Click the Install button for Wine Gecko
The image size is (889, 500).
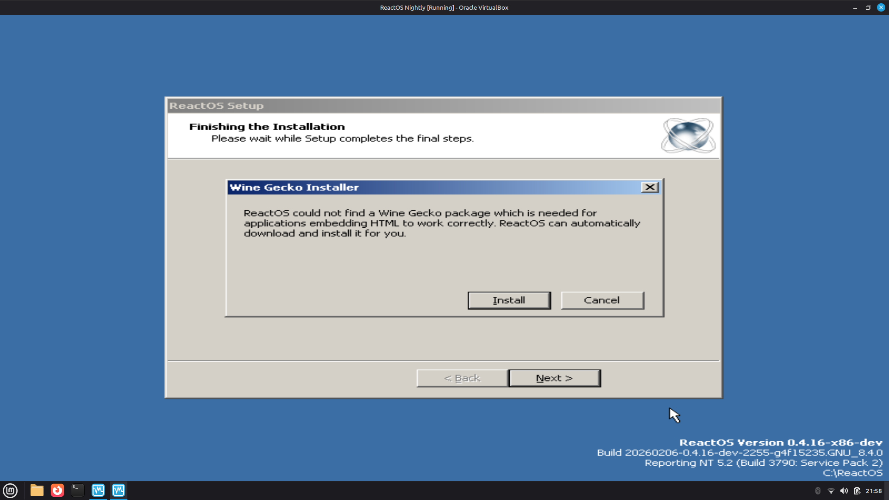[x=509, y=300]
